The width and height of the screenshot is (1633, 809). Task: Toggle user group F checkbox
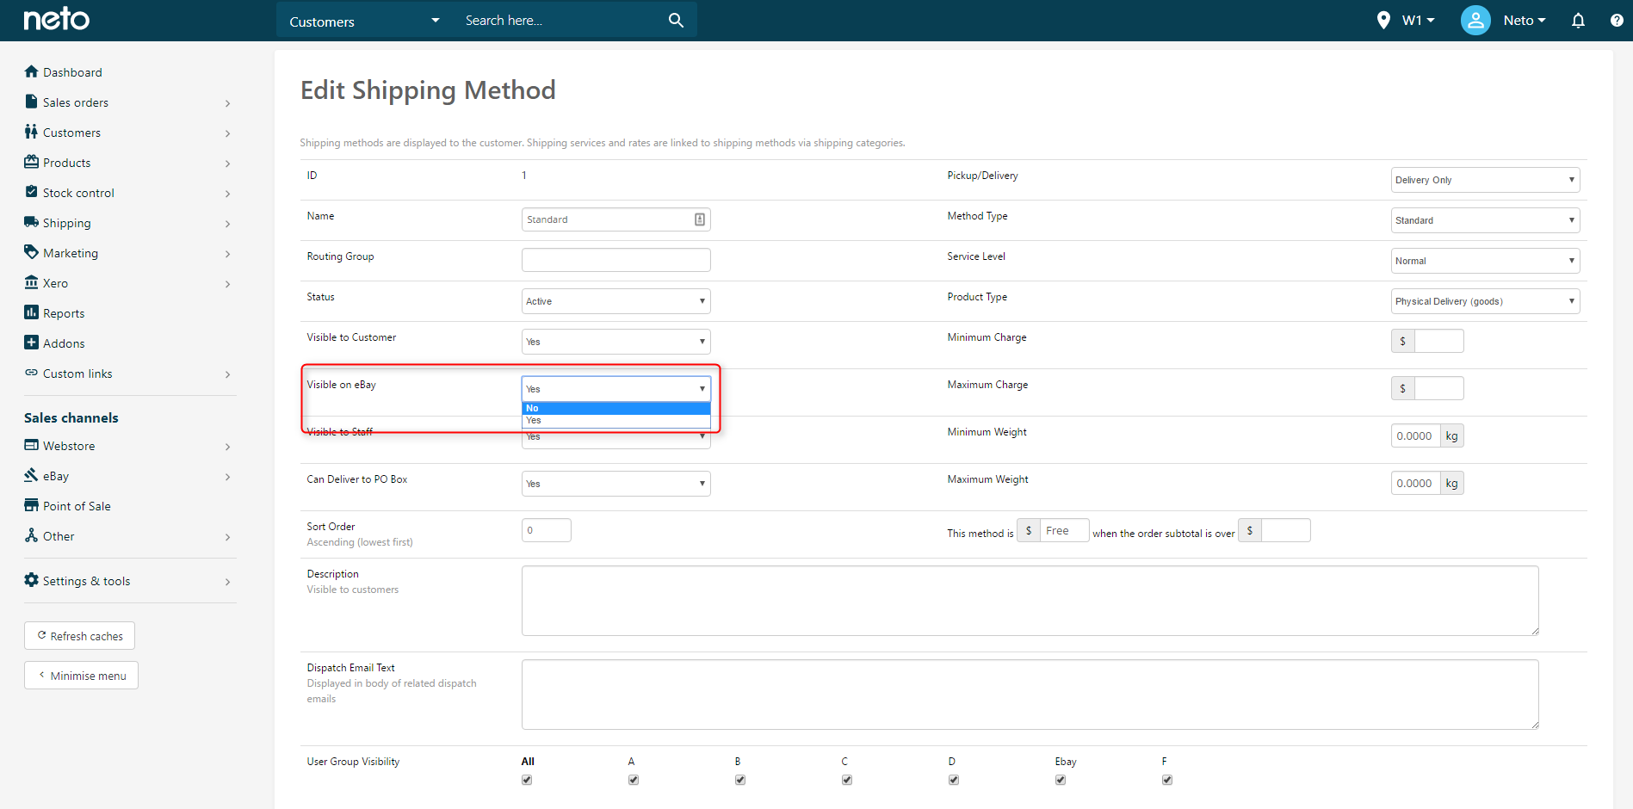1167,780
